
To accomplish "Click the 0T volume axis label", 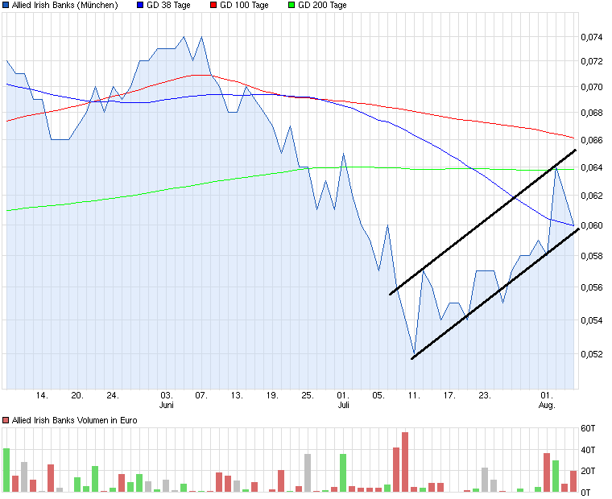I will 585,493.
